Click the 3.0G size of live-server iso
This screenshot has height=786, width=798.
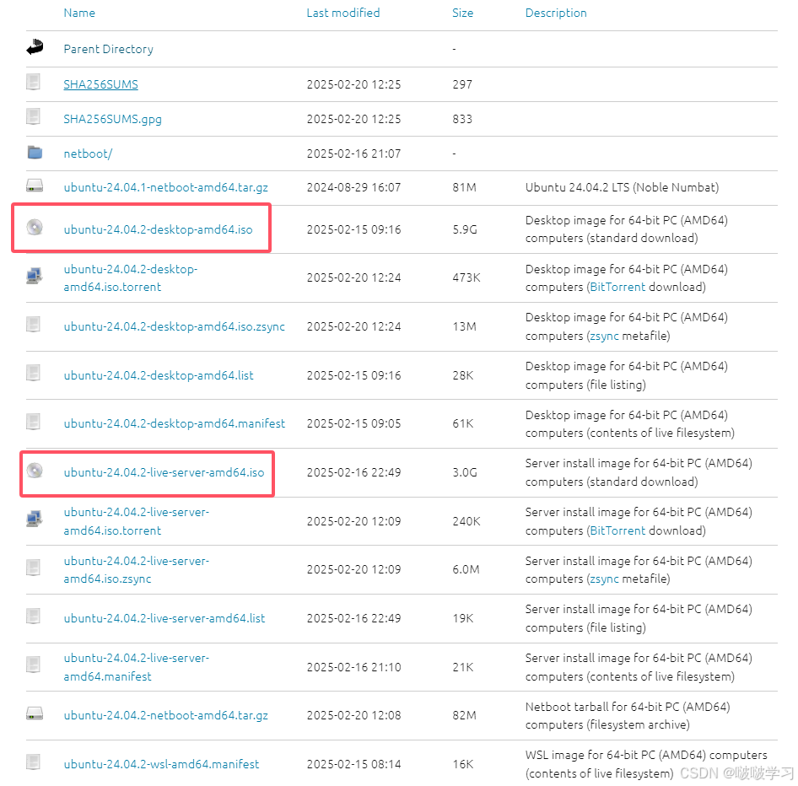[465, 472]
